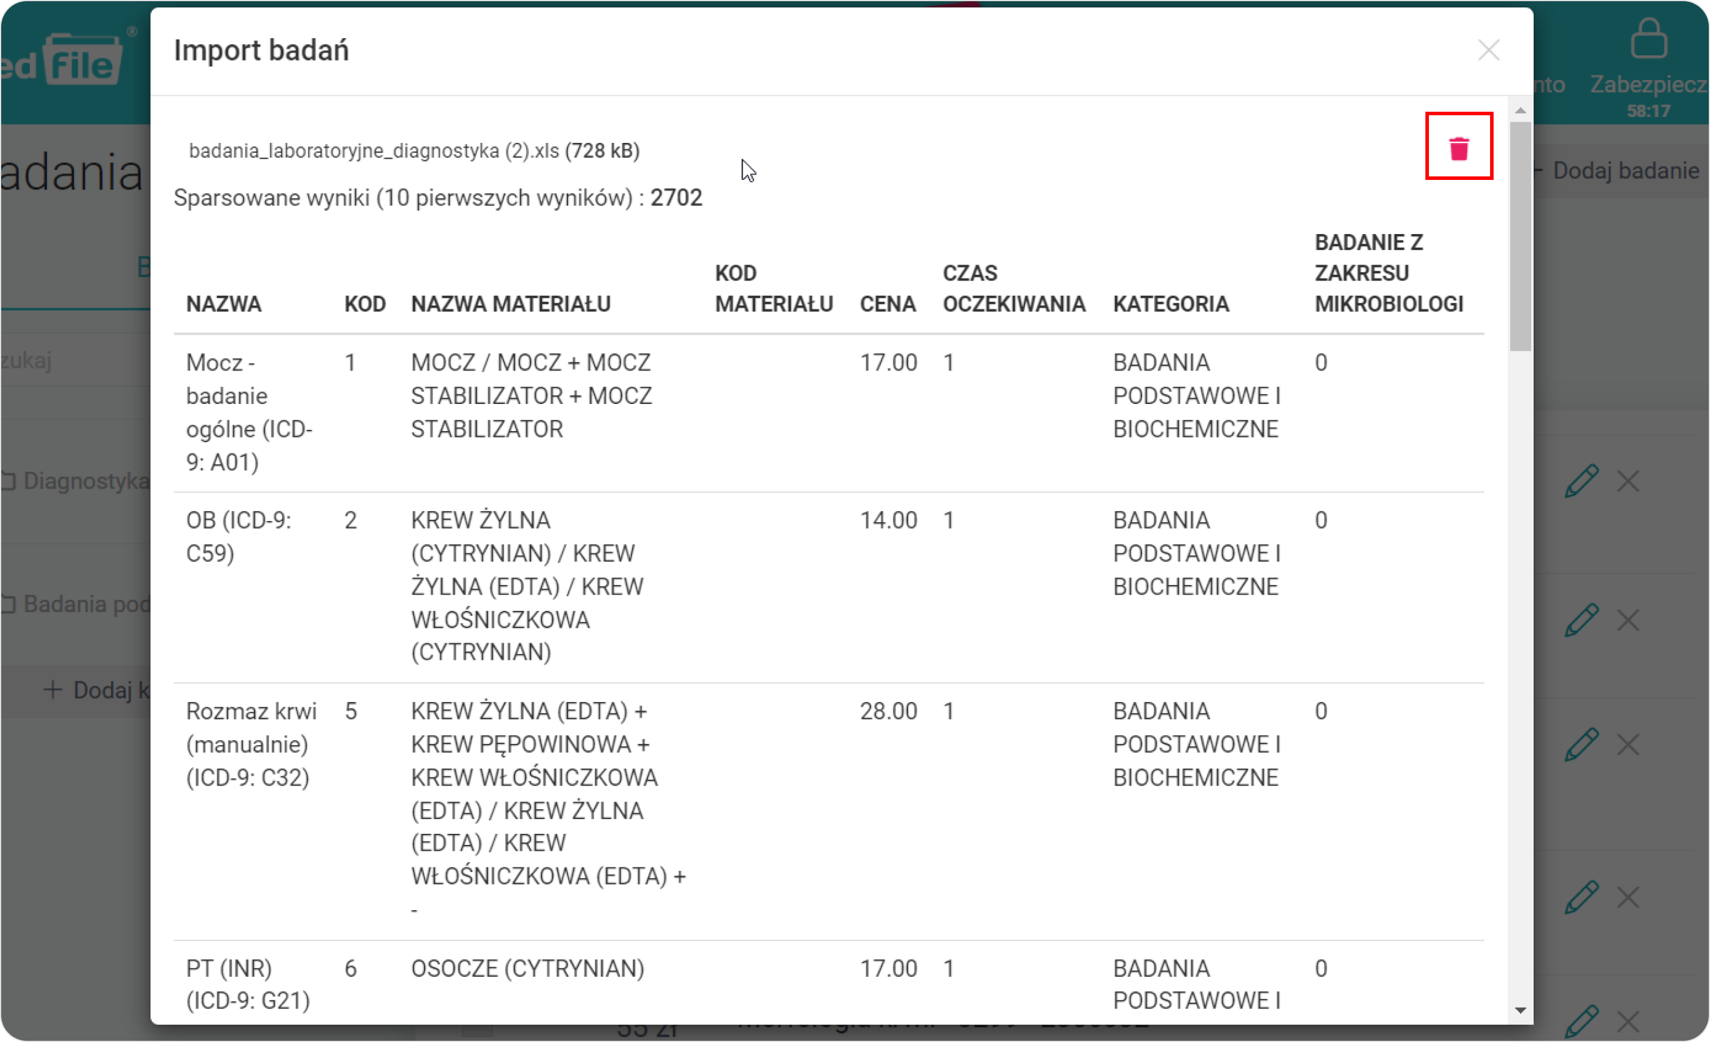The width and height of the screenshot is (1710, 1042).
Task: Select the Mocz - badanie ogólne name cell
Action: pos(249,412)
